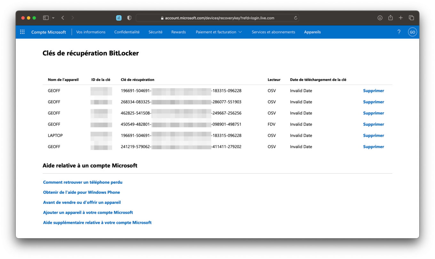Click the FDV drive type cell
435x259 pixels.
coord(272,124)
